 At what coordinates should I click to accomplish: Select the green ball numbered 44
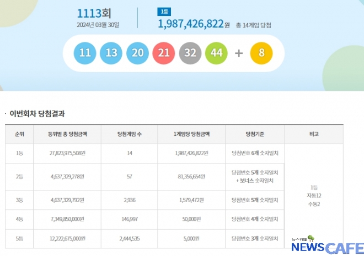coord(216,53)
